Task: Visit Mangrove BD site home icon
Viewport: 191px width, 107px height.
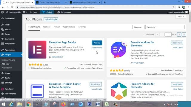Action: tap(7, 12)
